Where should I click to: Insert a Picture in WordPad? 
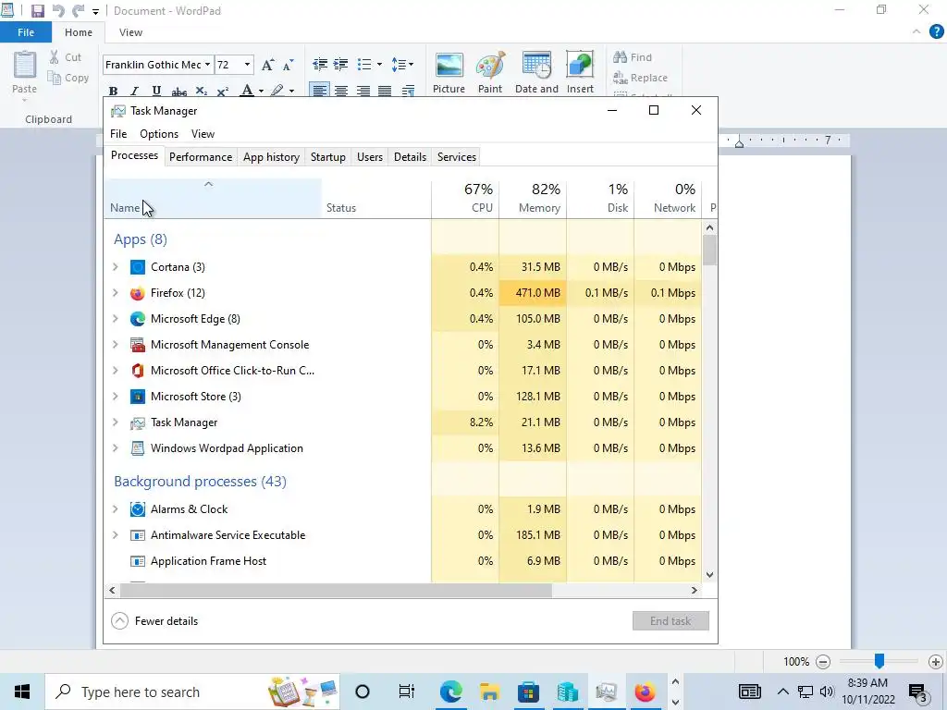[449, 72]
